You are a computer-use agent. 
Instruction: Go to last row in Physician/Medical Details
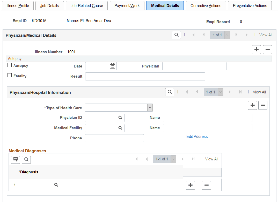247,35
